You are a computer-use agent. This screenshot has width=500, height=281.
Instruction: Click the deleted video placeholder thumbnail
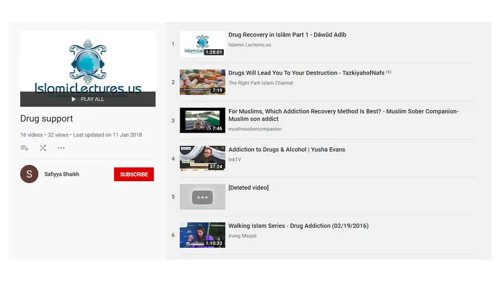(202, 197)
